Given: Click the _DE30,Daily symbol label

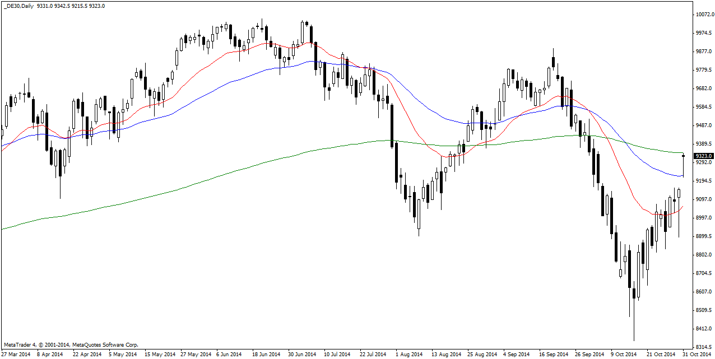Looking at the screenshot, I should 21,6.
